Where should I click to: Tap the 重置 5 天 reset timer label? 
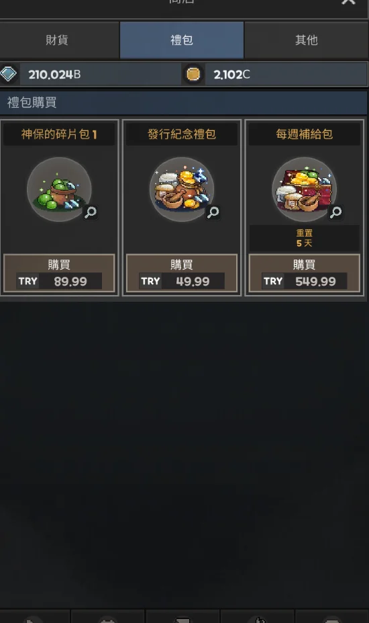click(x=305, y=238)
